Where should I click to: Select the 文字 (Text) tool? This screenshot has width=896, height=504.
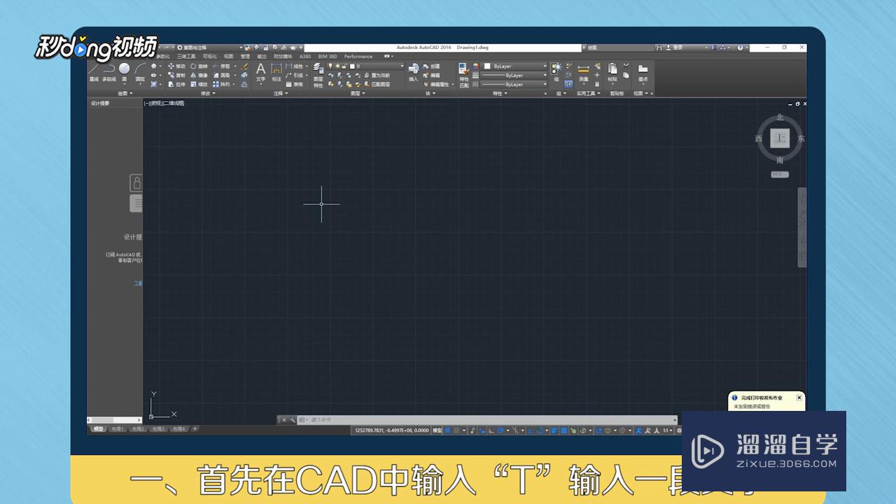(x=260, y=72)
